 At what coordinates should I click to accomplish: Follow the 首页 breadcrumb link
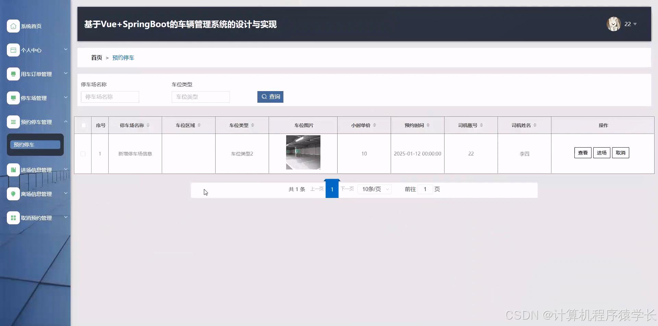coord(96,57)
